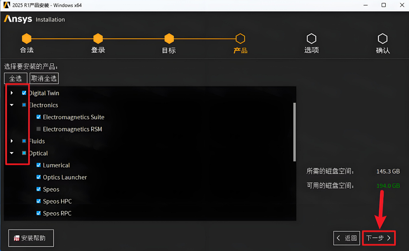Open 安装帮助 installation help PDF
The height and width of the screenshot is (251, 409).
(x=31, y=238)
